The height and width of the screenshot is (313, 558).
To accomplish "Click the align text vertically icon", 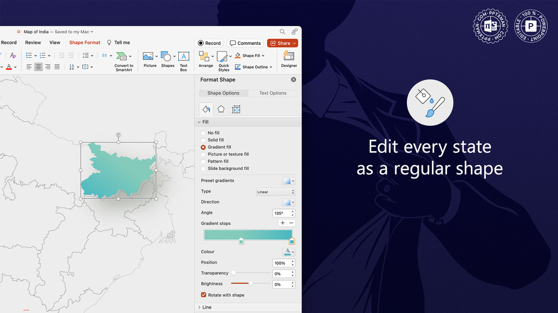I will 86,66.
